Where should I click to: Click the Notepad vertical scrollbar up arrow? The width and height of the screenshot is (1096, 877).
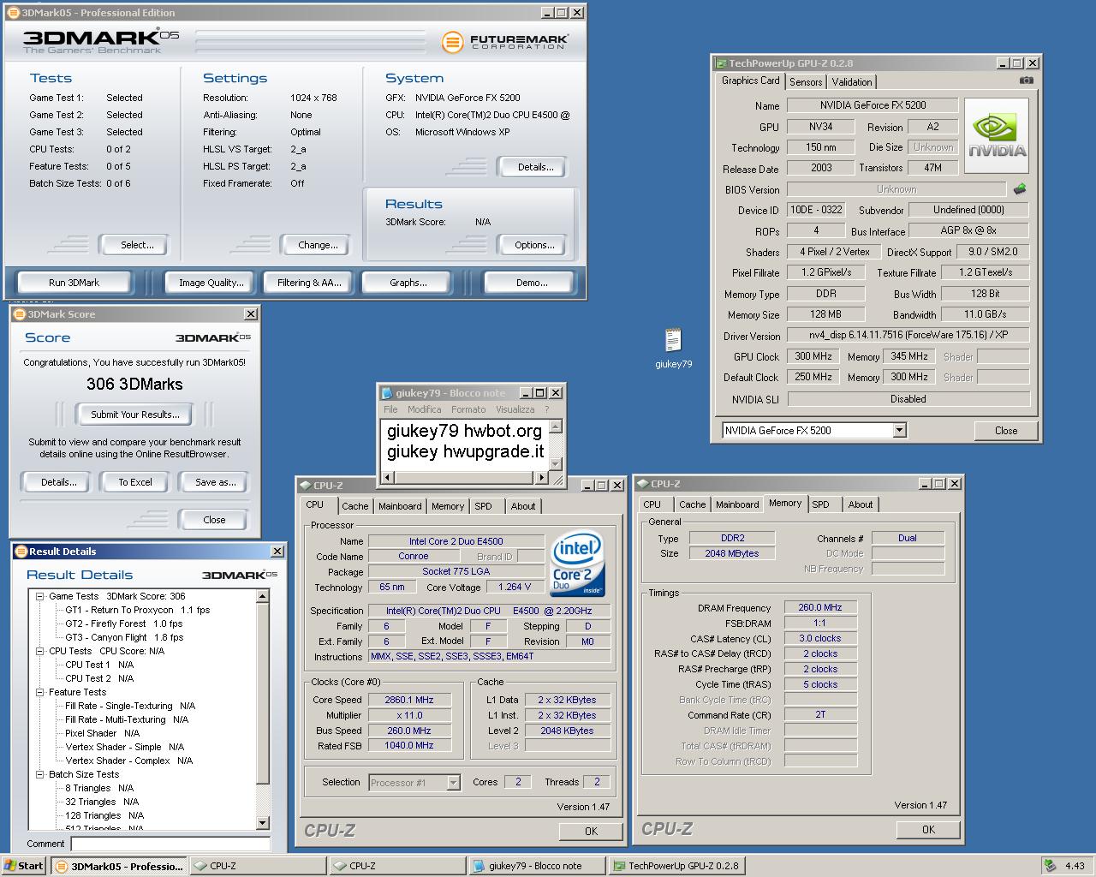pos(556,427)
